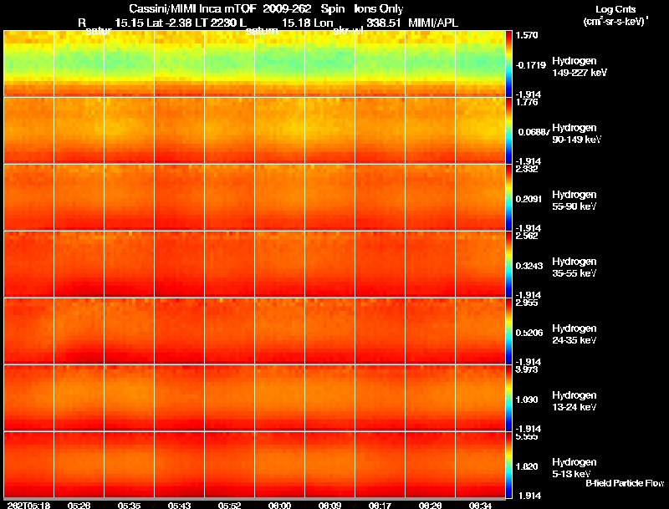The image size is (669, 509).
Task: Click the color scale beside Hydrogen 149-227 keV
Action: (x=508, y=64)
